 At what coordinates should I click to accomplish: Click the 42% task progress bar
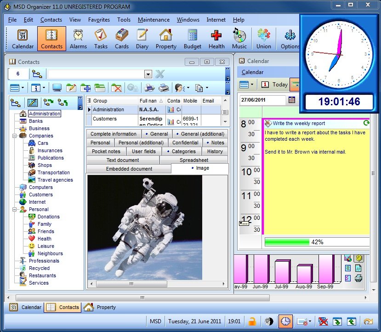(317, 242)
